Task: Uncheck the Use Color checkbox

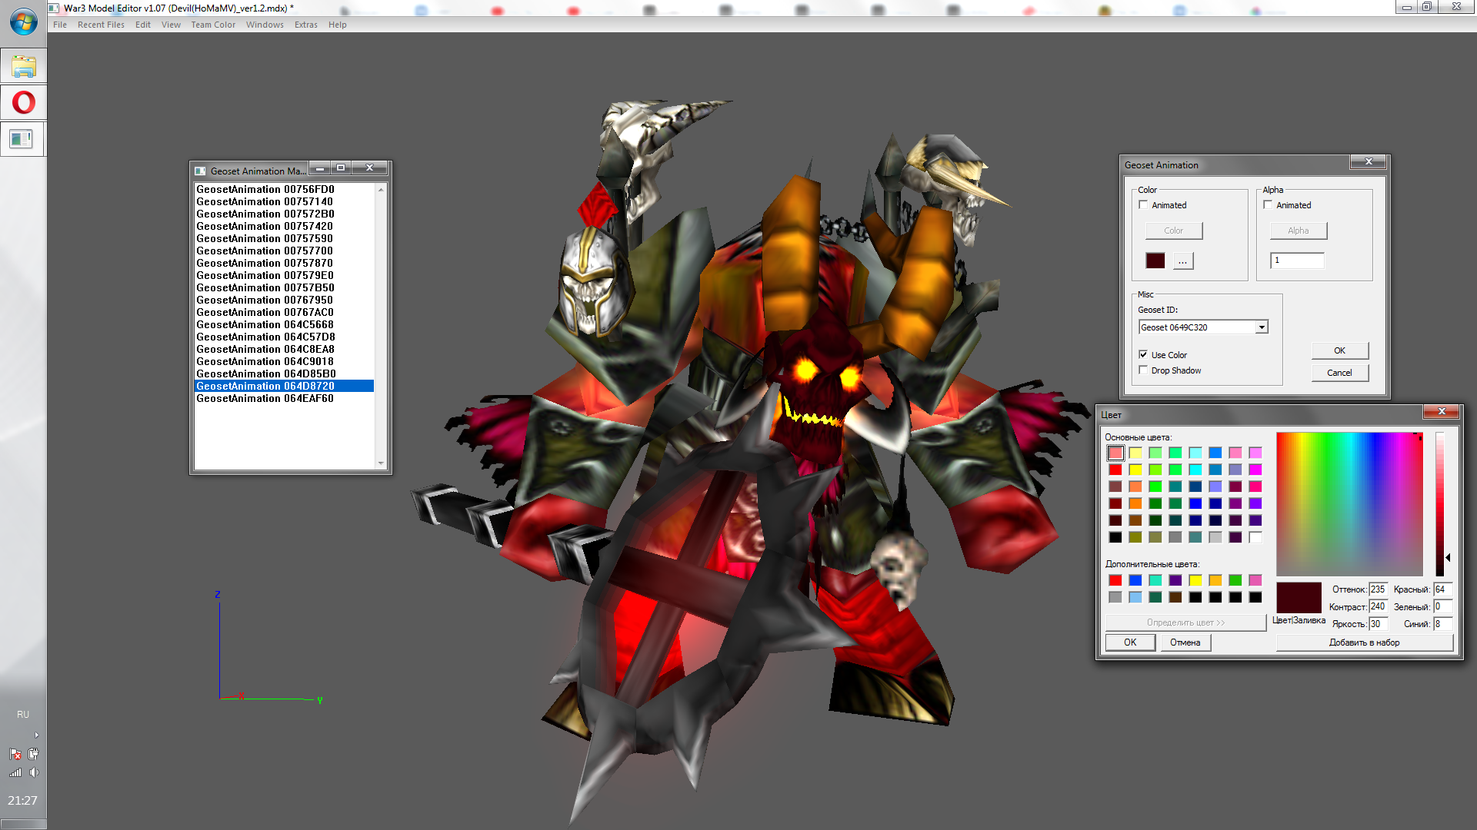Action: point(1143,355)
